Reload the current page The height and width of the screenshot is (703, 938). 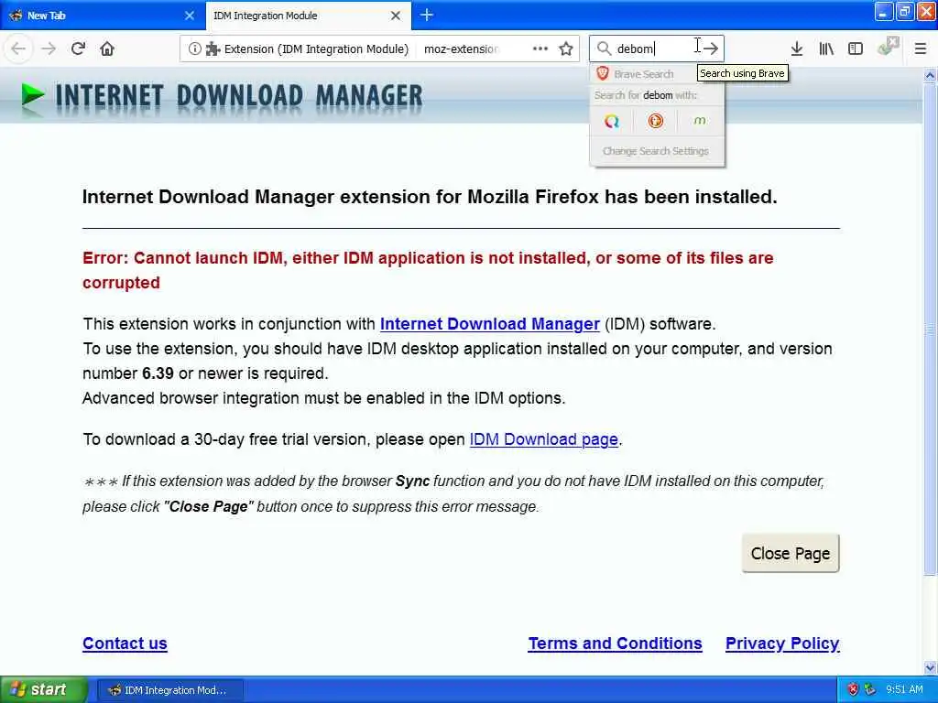coord(78,49)
